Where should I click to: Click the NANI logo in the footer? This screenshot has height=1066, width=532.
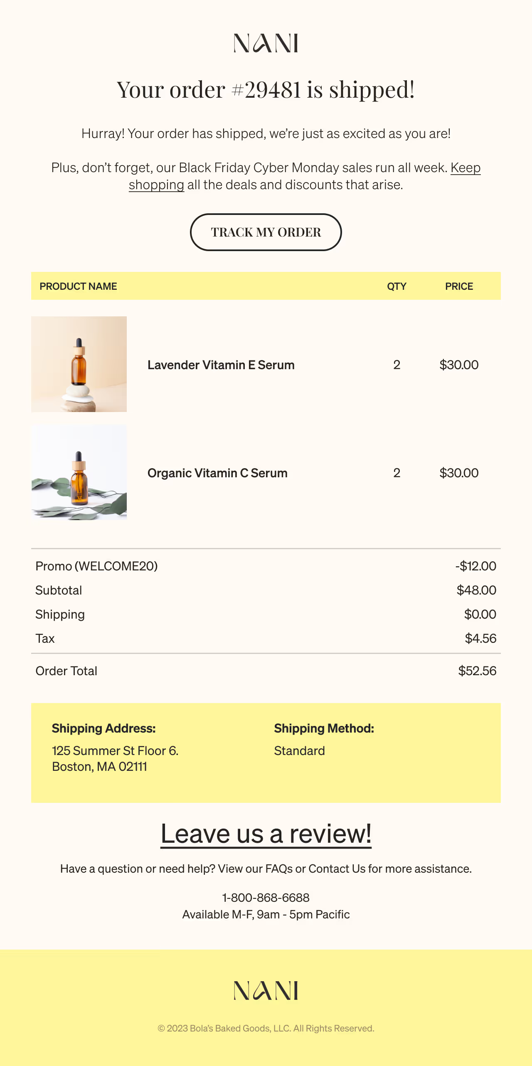tap(266, 991)
